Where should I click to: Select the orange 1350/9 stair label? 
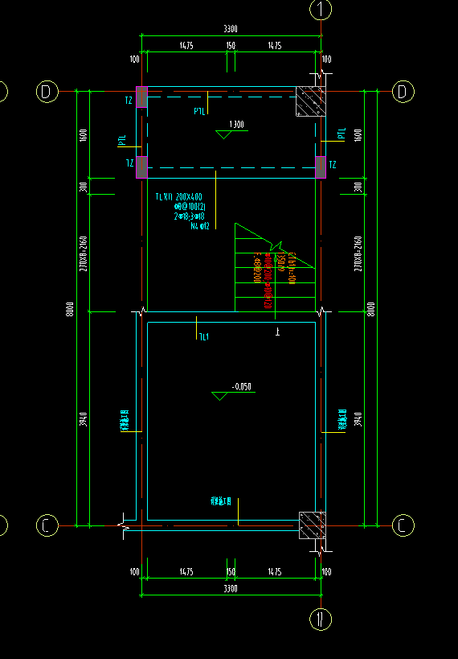click(281, 262)
